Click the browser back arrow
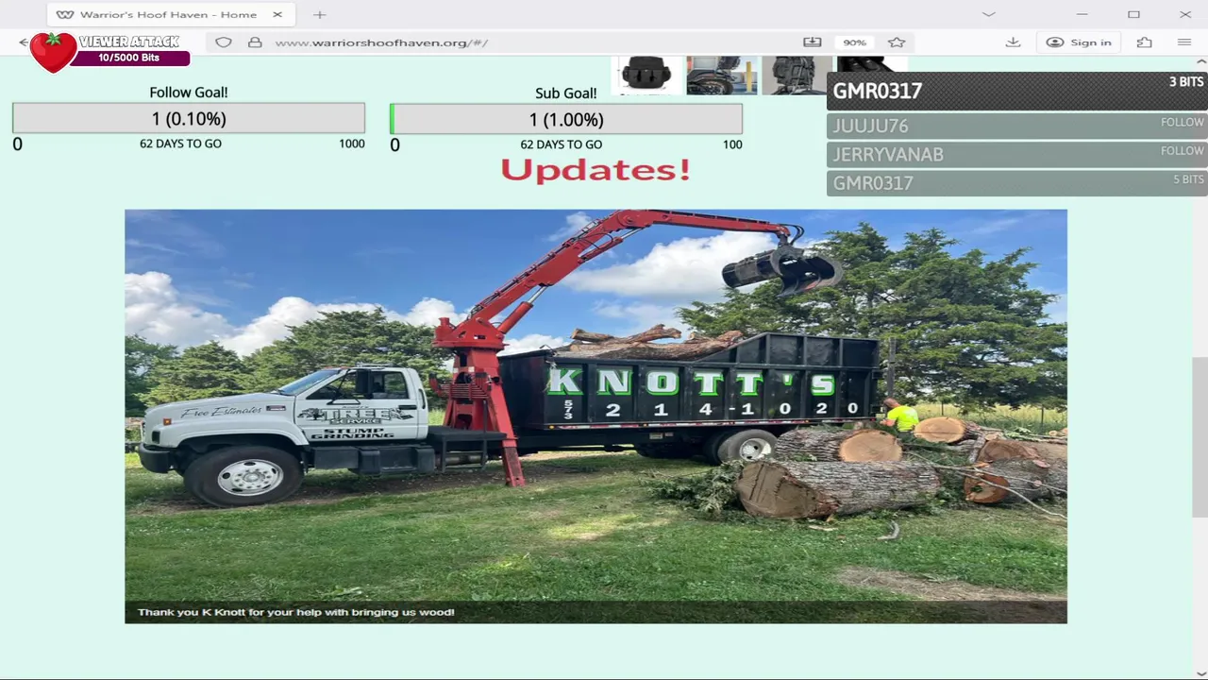This screenshot has height=680, width=1208. pos(23,42)
